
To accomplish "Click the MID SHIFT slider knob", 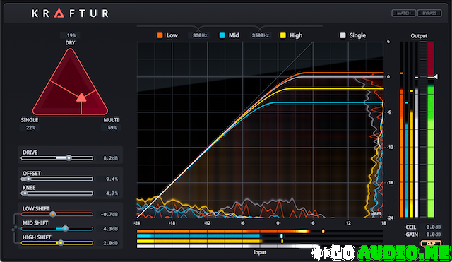I will (66, 229).
